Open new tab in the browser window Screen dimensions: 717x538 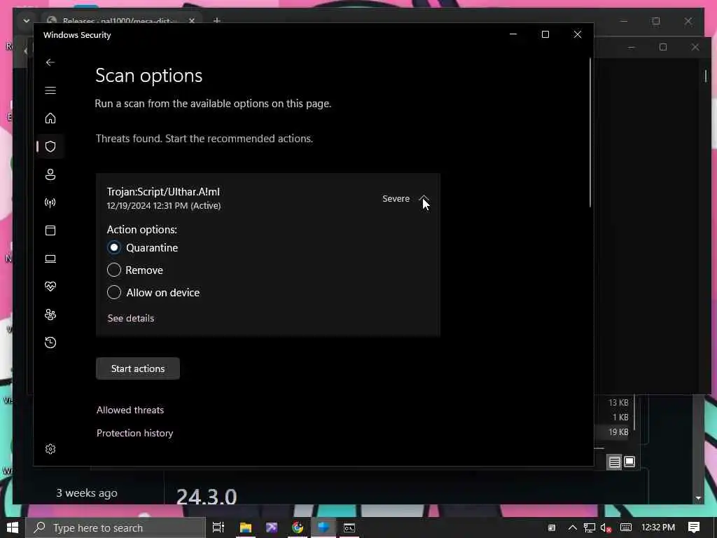pyautogui.click(x=217, y=20)
